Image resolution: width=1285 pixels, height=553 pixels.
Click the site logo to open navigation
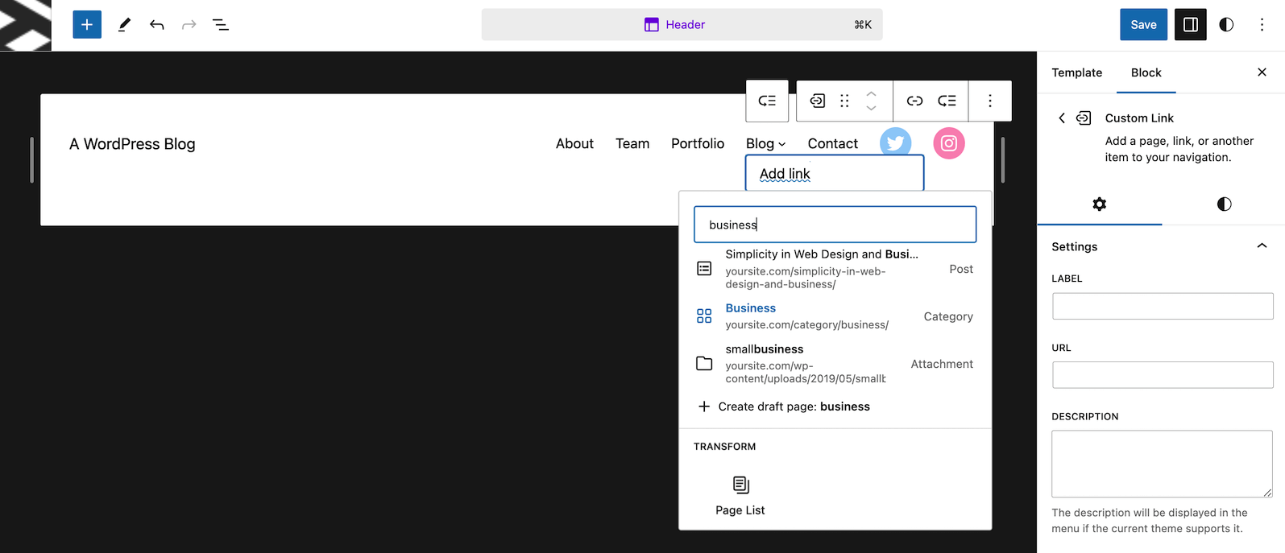pyautogui.click(x=26, y=25)
